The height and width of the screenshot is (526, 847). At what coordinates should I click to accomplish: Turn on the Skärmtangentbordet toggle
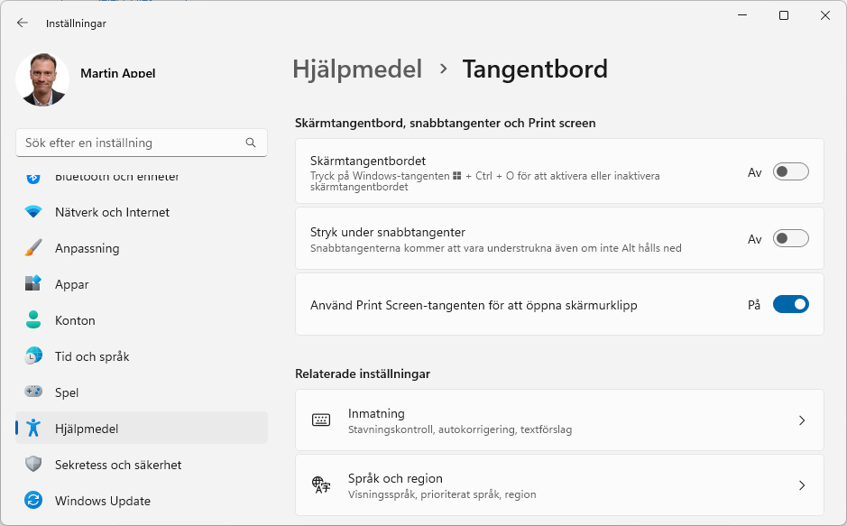tap(790, 171)
